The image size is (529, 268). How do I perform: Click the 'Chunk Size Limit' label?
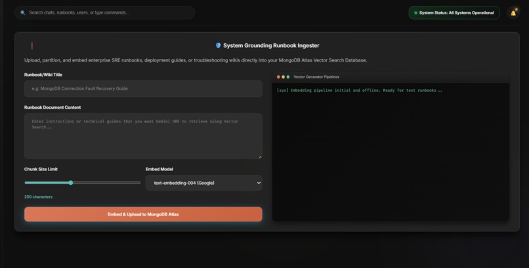pos(41,169)
